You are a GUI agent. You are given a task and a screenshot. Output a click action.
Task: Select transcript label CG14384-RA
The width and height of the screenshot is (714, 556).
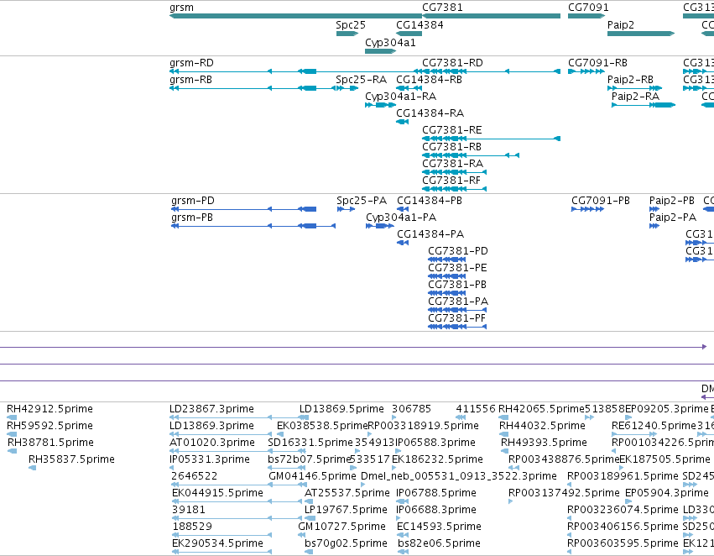[x=430, y=113]
